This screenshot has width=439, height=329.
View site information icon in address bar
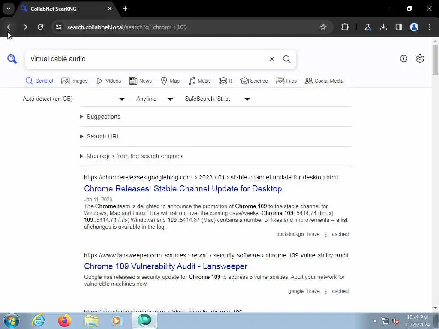click(58, 27)
